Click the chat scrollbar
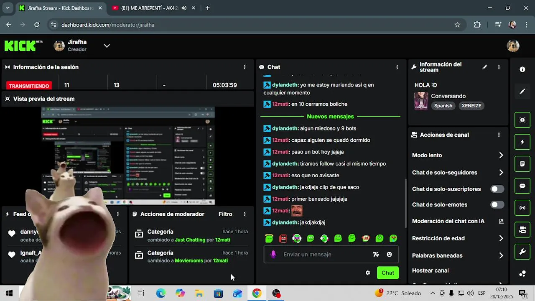Image resolution: width=535 pixels, height=301 pixels. pos(405,203)
